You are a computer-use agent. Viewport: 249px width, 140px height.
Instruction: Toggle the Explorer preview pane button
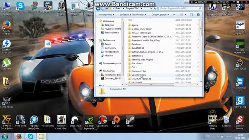point(192,15)
